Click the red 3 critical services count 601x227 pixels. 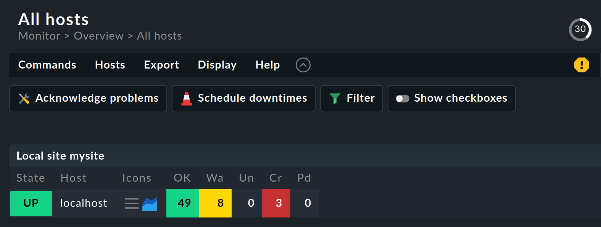(x=276, y=203)
